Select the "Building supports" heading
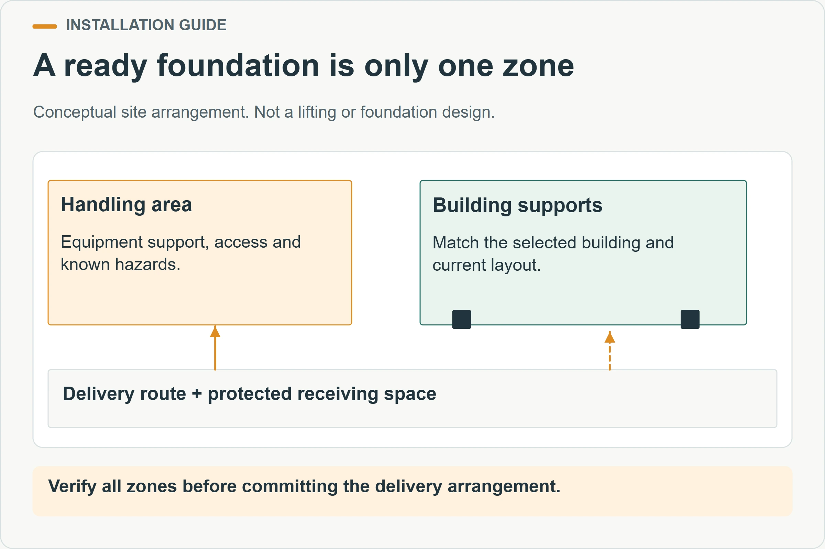 click(x=517, y=205)
